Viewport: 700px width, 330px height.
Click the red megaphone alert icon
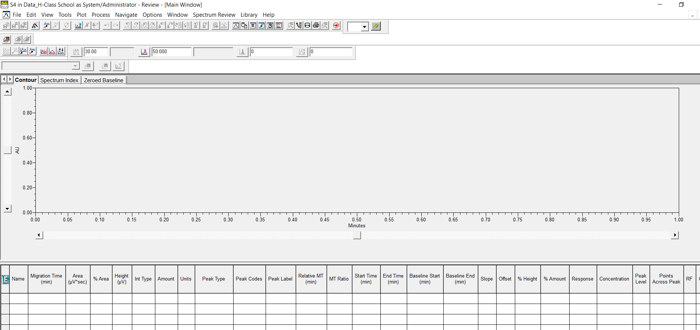point(336,25)
